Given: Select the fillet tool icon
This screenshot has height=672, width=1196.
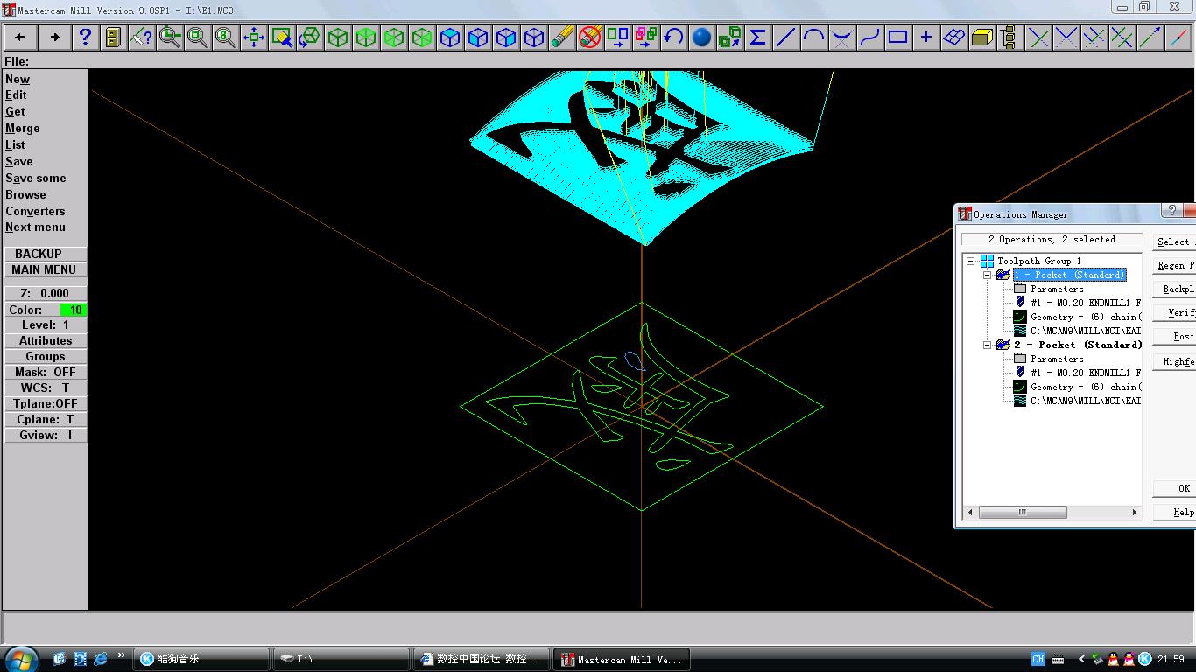Looking at the screenshot, I should click(842, 38).
